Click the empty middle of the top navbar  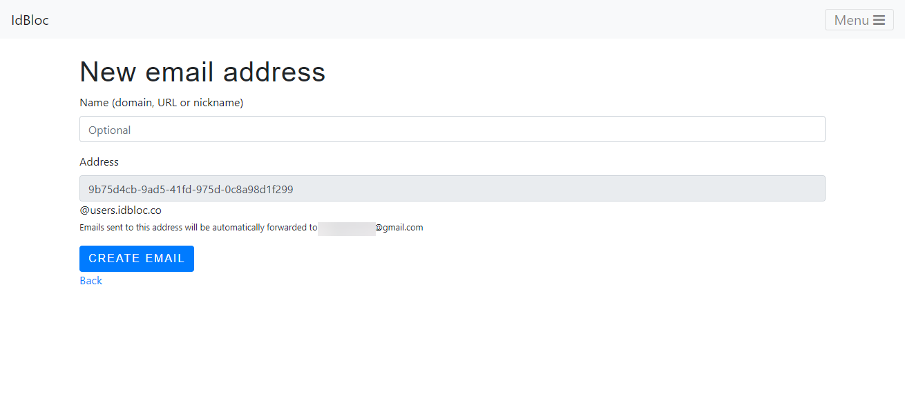tap(442, 19)
